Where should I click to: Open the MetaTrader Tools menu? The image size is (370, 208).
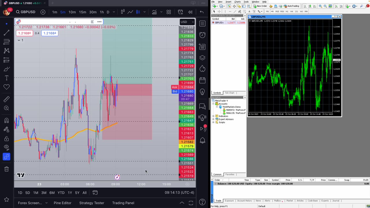coord(246,2)
